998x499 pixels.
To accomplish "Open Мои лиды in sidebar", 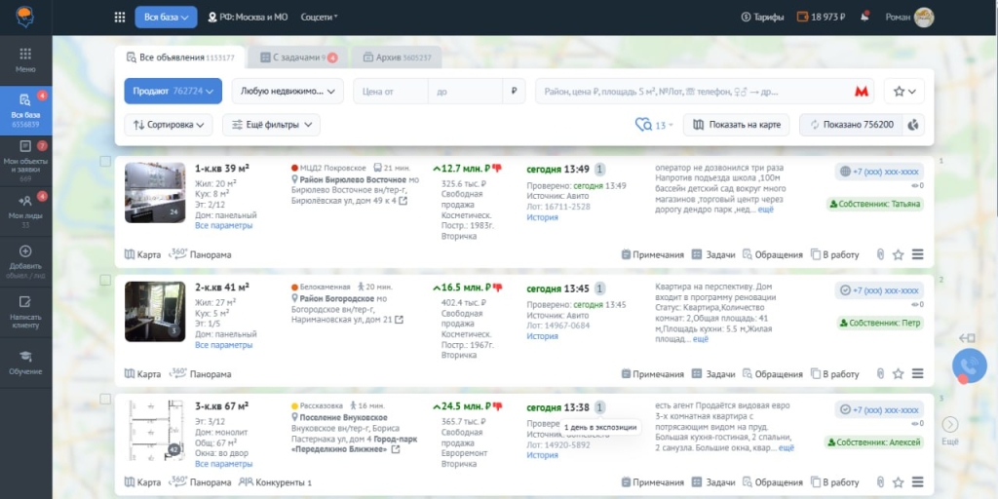I will point(25,211).
